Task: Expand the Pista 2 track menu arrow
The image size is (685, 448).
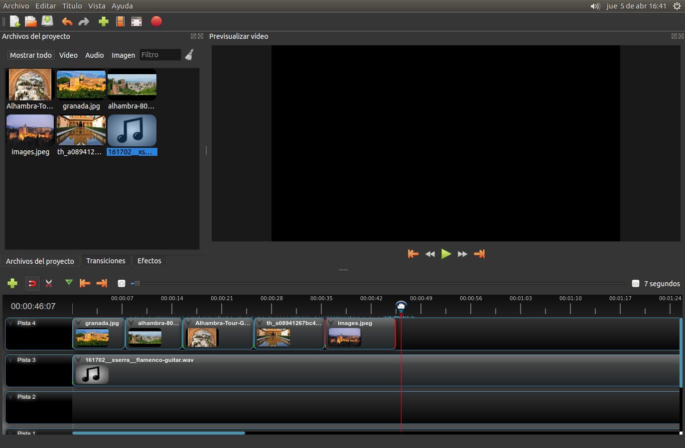Action: [11, 397]
